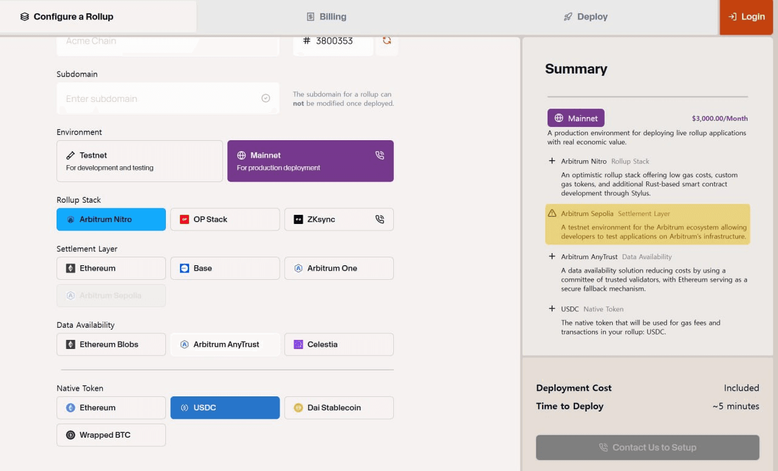Screen dimensions: 778x471
Task: Click the Login arrow icon
Action: [x=732, y=17]
